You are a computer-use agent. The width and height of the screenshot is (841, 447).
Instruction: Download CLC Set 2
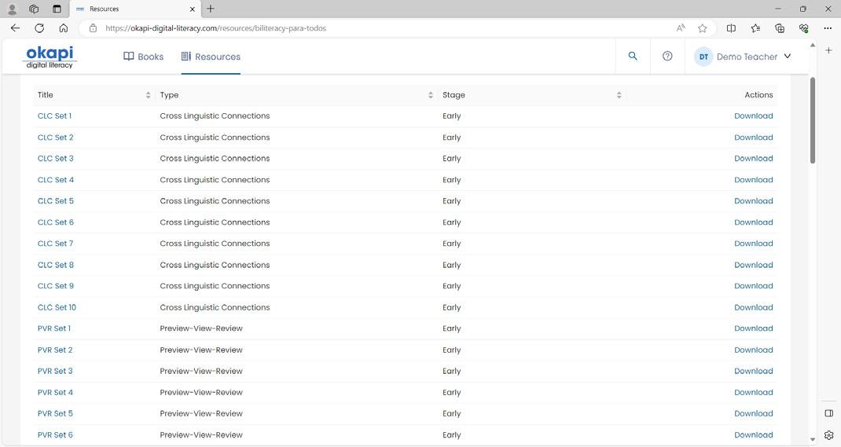tap(754, 137)
